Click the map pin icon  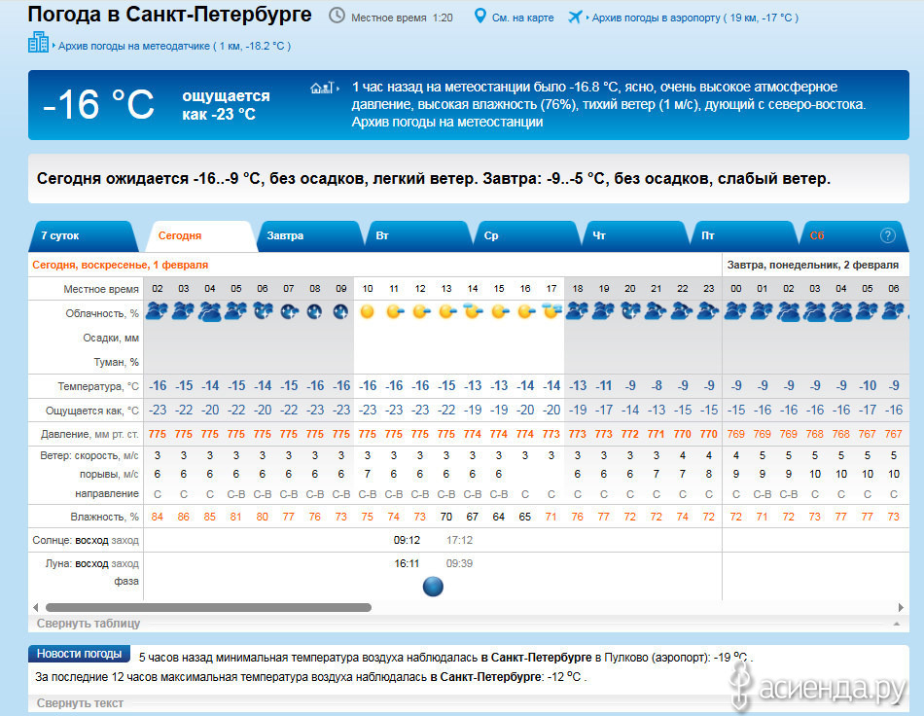pos(480,17)
